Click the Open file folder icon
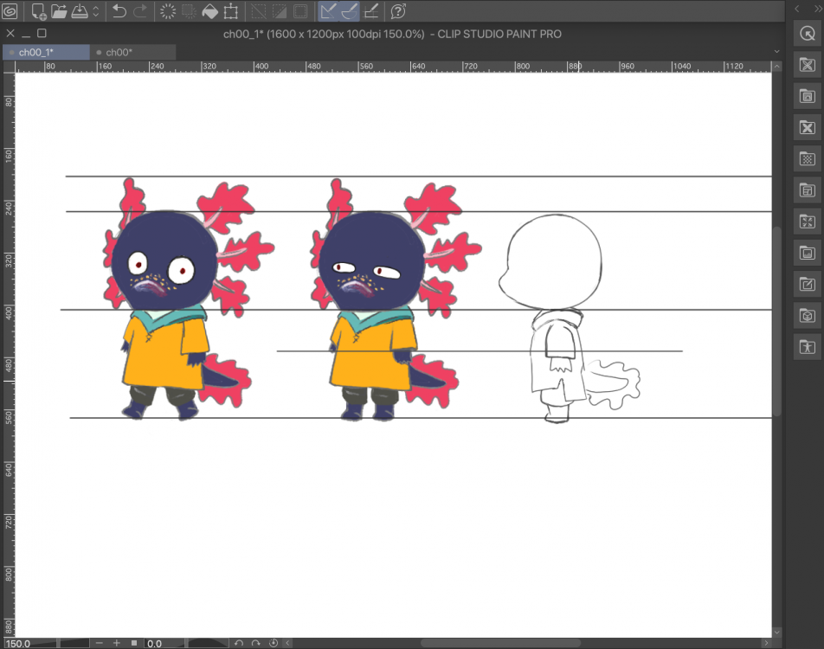 pyautogui.click(x=59, y=11)
